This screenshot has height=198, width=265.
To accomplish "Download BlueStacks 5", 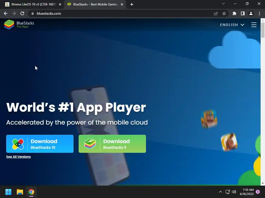I will (x=112, y=144).
